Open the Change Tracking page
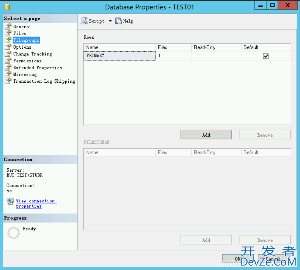The width and height of the screenshot is (300, 270). pos(33,54)
